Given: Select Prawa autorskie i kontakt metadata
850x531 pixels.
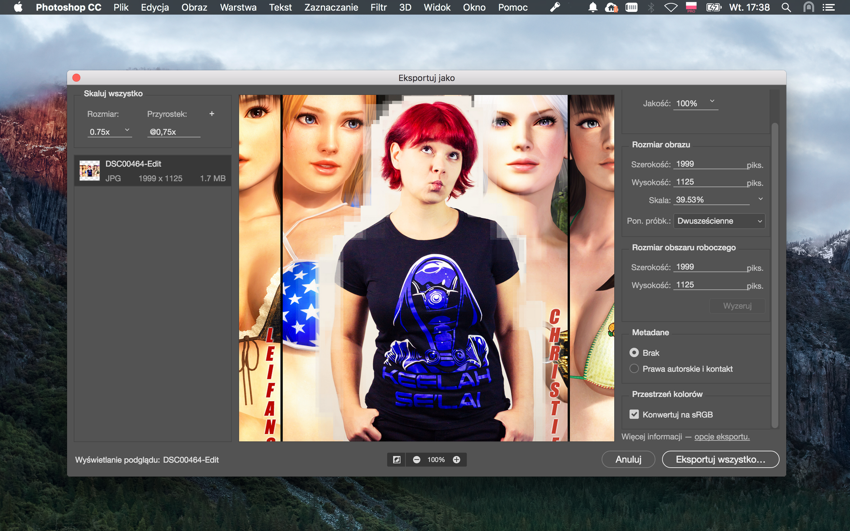Looking at the screenshot, I should [x=634, y=369].
